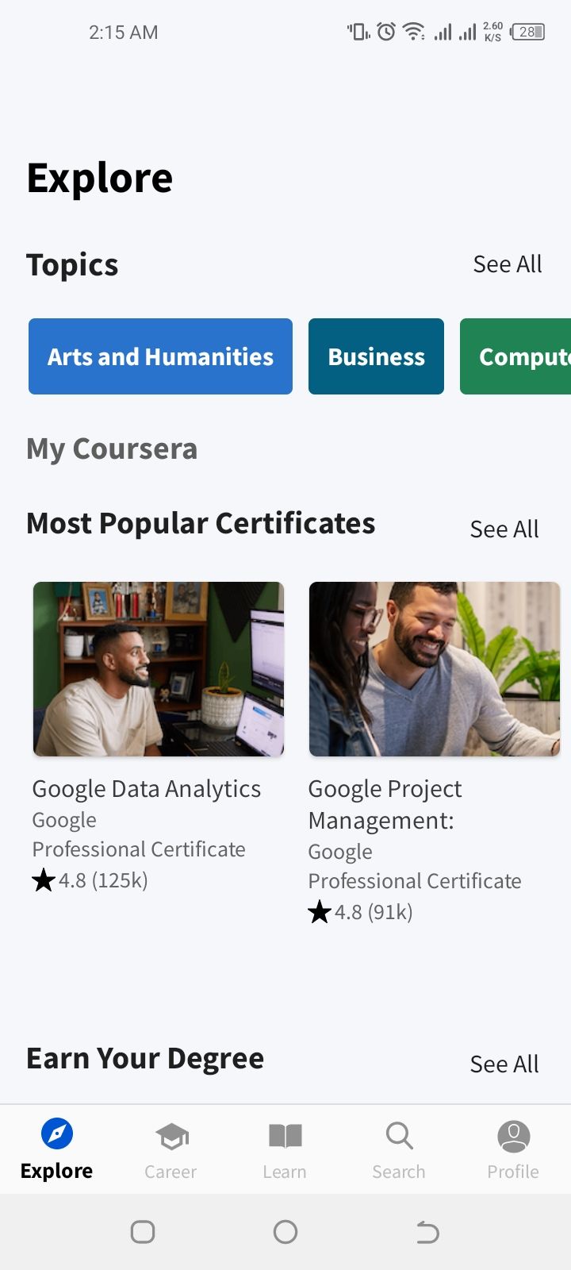
Task: Select the Arts and Humanities topic chip
Action: 160,356
